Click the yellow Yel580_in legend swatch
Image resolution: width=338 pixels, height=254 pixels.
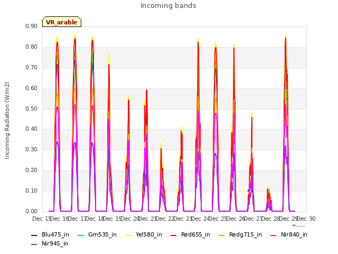pos(128,235)
